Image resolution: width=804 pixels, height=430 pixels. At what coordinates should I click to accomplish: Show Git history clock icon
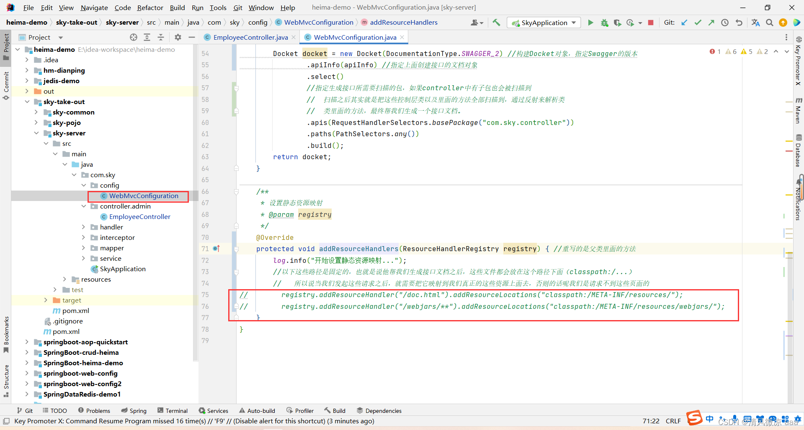coord(725,23)
